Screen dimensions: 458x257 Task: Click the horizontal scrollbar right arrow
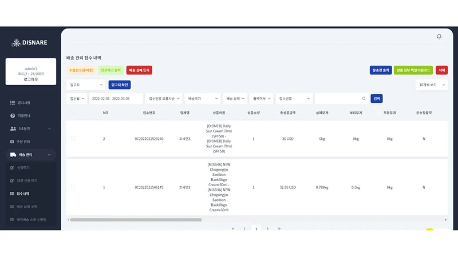pyautogui.click(x=446, y=220)
